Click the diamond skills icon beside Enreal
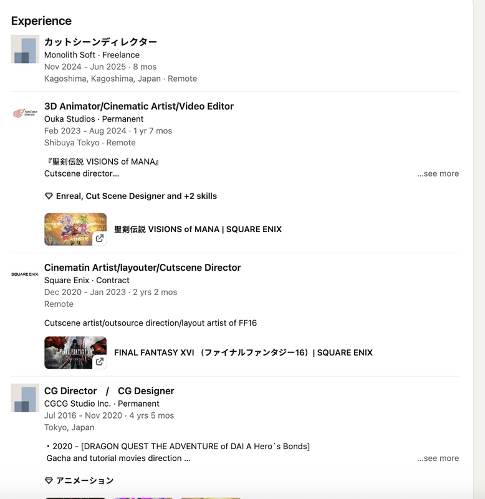This screenshot has width=485, height=499. tap(49, 196)
